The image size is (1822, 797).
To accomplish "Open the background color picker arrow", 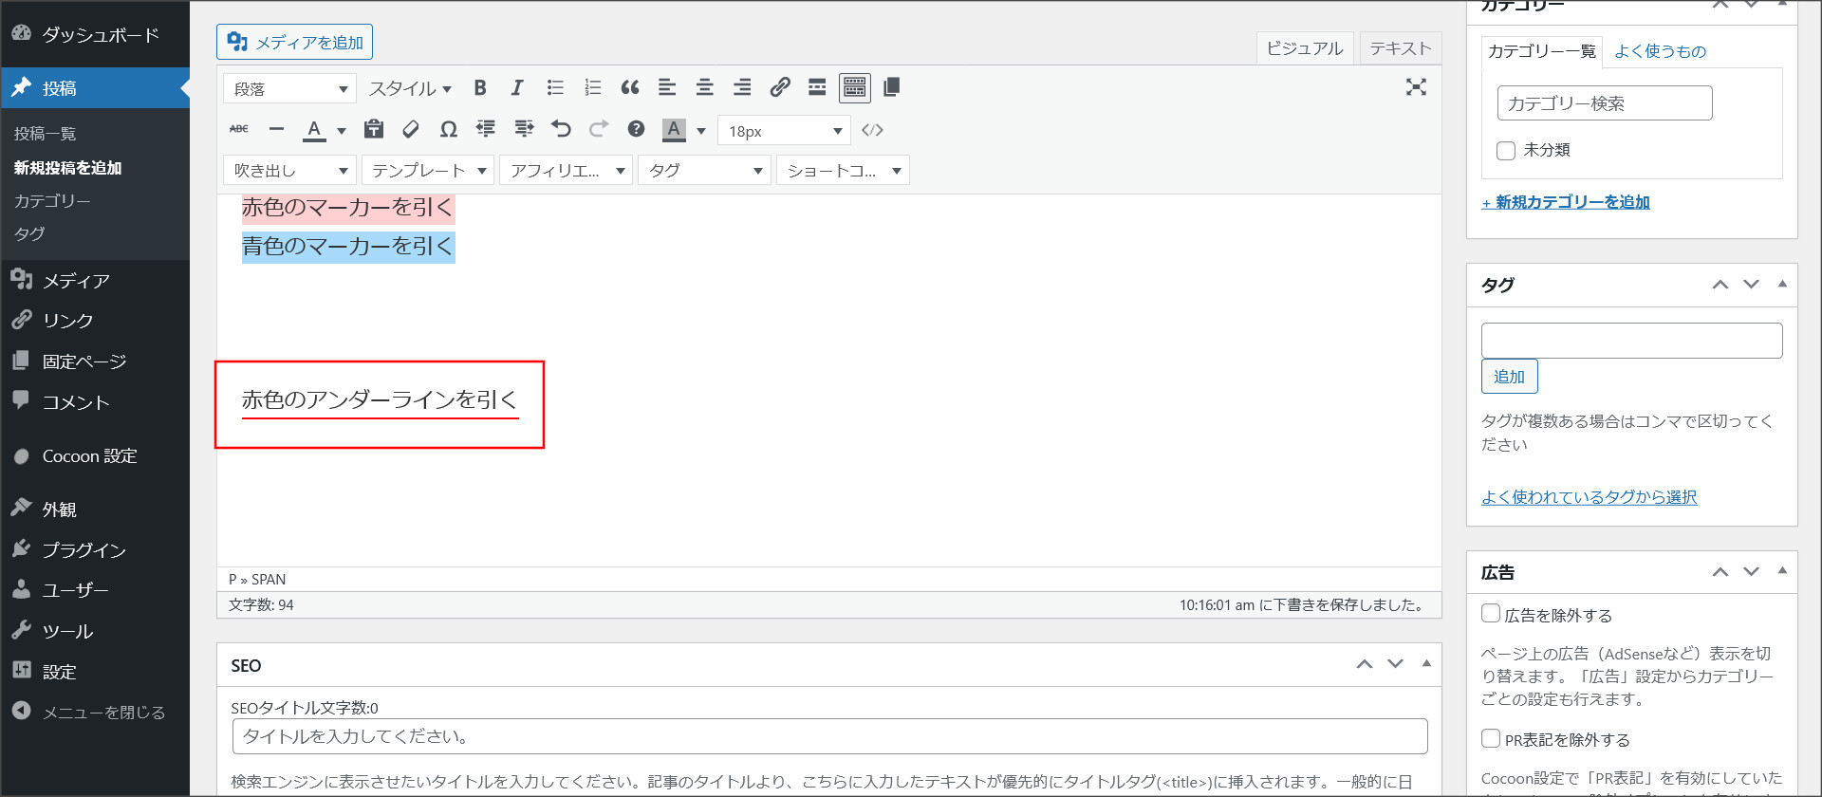I will pos(701,131).
